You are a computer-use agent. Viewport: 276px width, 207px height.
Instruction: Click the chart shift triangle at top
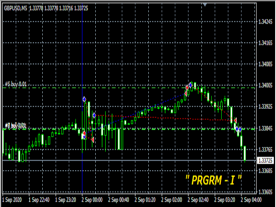(205, 4)
